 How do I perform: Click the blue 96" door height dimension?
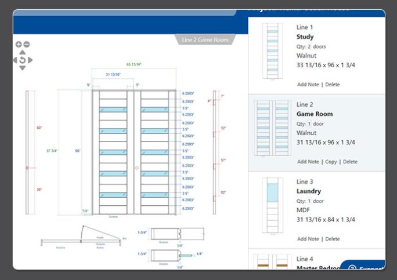click(x=77, y=151)
